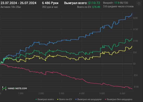Click the winrate value 17.9 бб/100
This screenshot has width=143, height=102.
click(x=121, y=3)
